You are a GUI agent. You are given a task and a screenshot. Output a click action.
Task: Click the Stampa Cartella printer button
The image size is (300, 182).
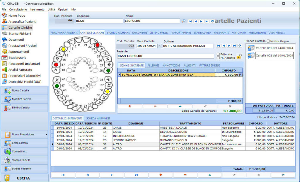coord(24,160)
